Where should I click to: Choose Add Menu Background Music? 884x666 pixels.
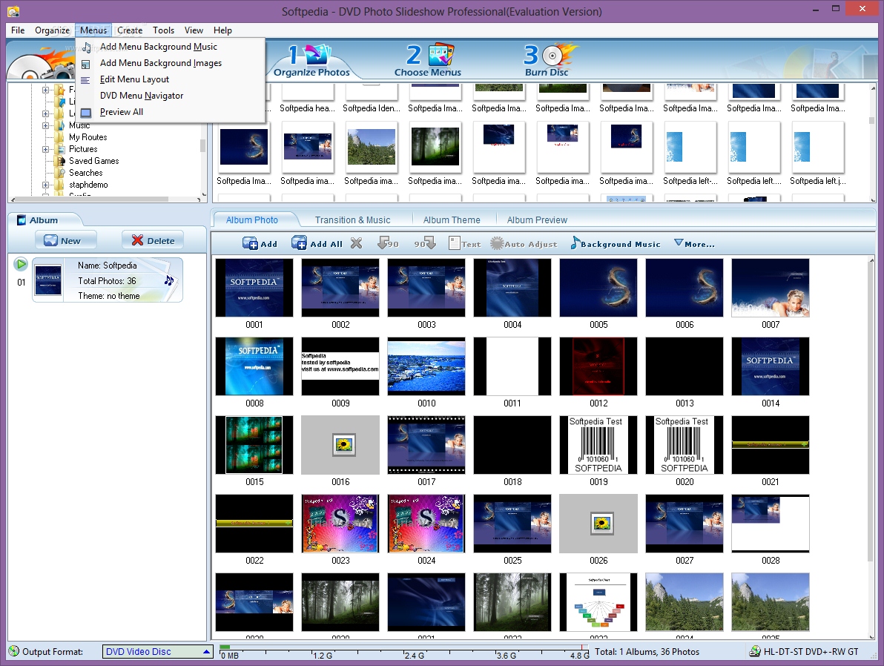click(x=170, y=47)
